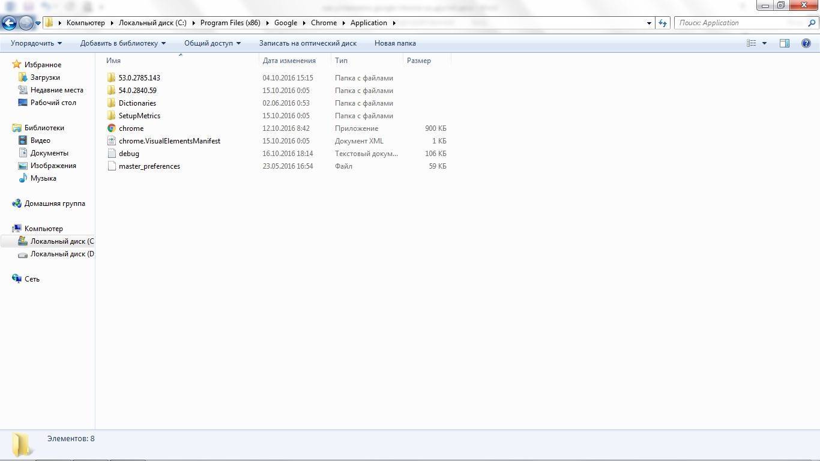The width and height of the screenshot is (820, 461).
Task: Click Записать на оптический диск
Action: click(x=307, y=43)
